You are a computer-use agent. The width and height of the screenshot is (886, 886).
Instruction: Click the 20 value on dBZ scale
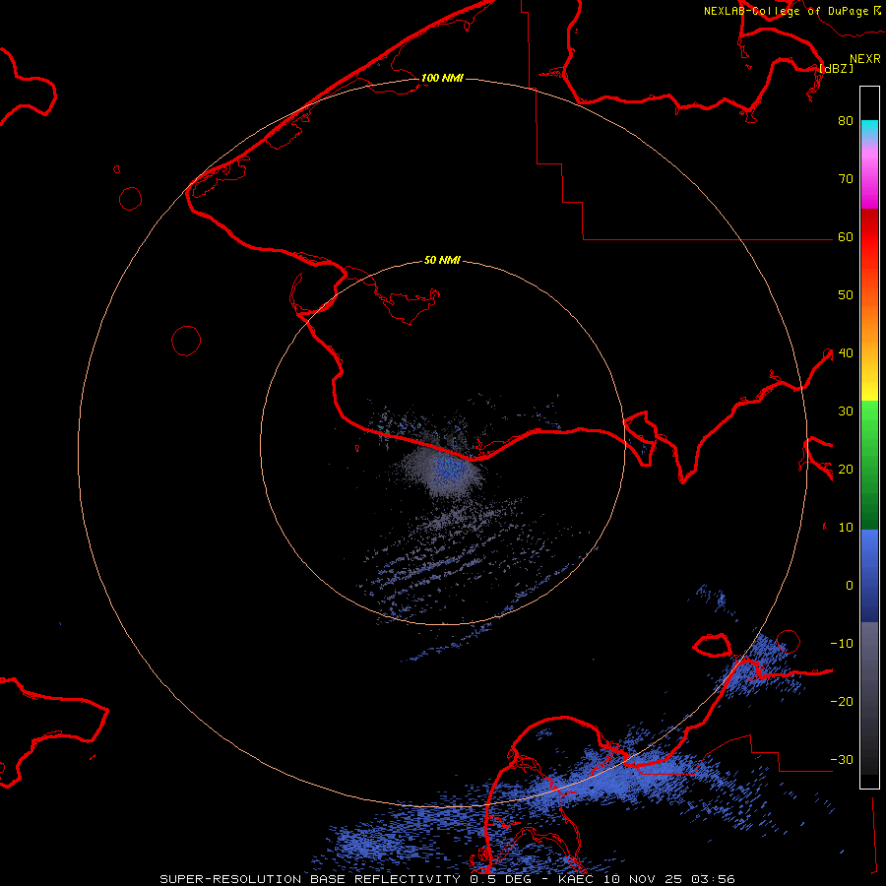pyautogui.click(x=846, y=470)
